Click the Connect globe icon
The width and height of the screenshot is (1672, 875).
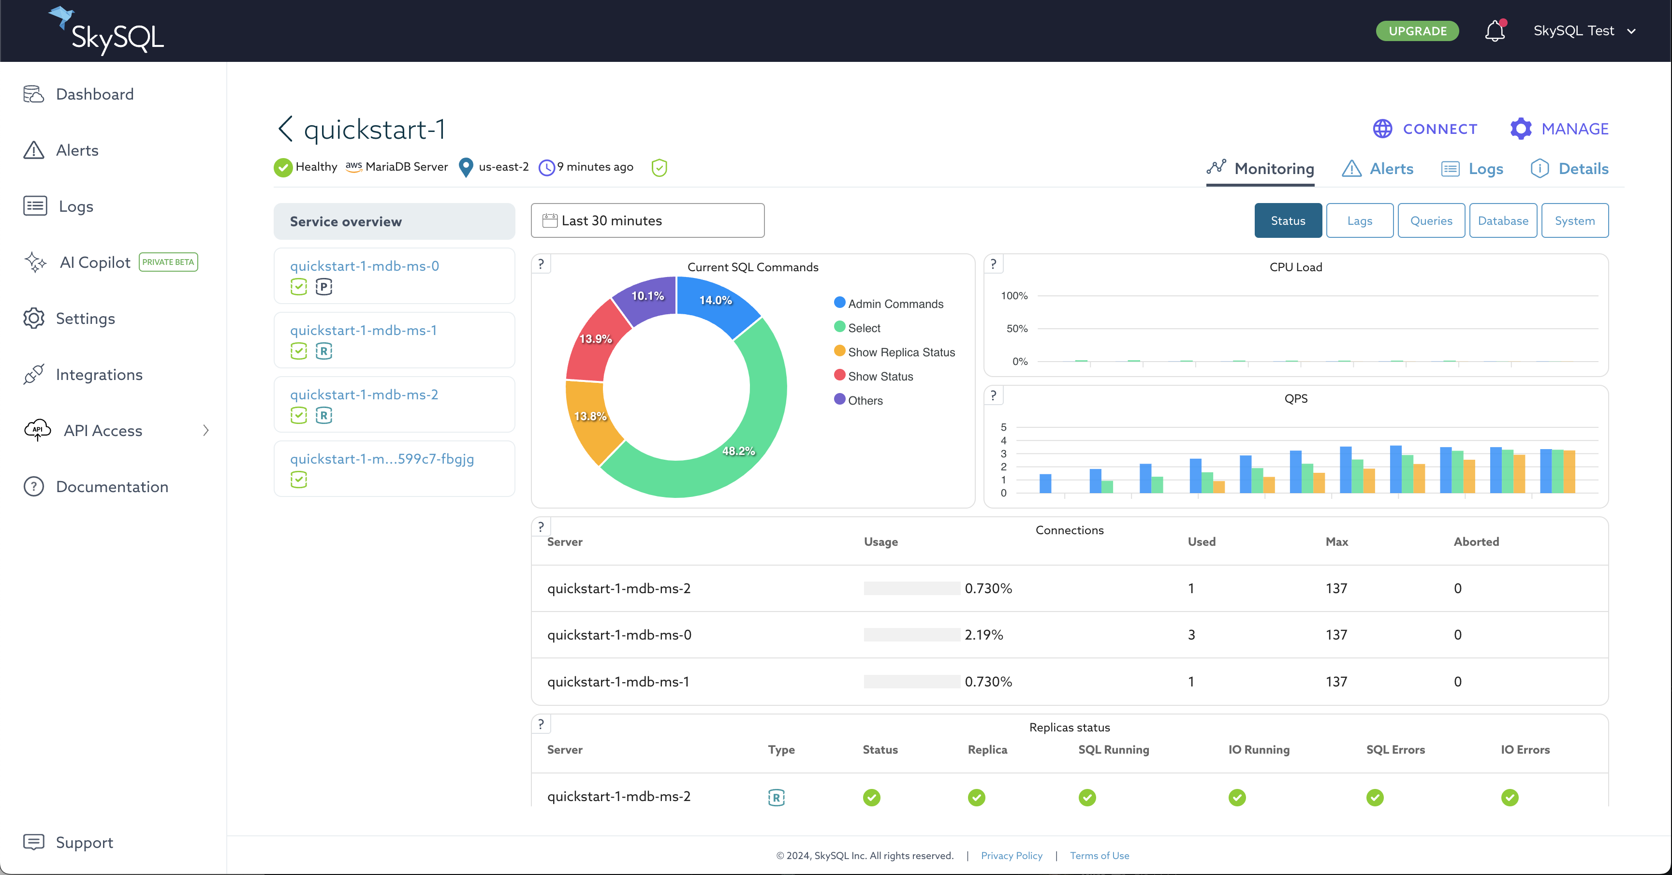tap(1382, 129)
